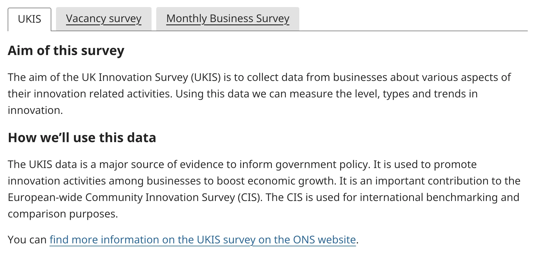Switch to the Vacancy survey tab
The height and width of the screenshot is (256, 536).
[103, 19]
